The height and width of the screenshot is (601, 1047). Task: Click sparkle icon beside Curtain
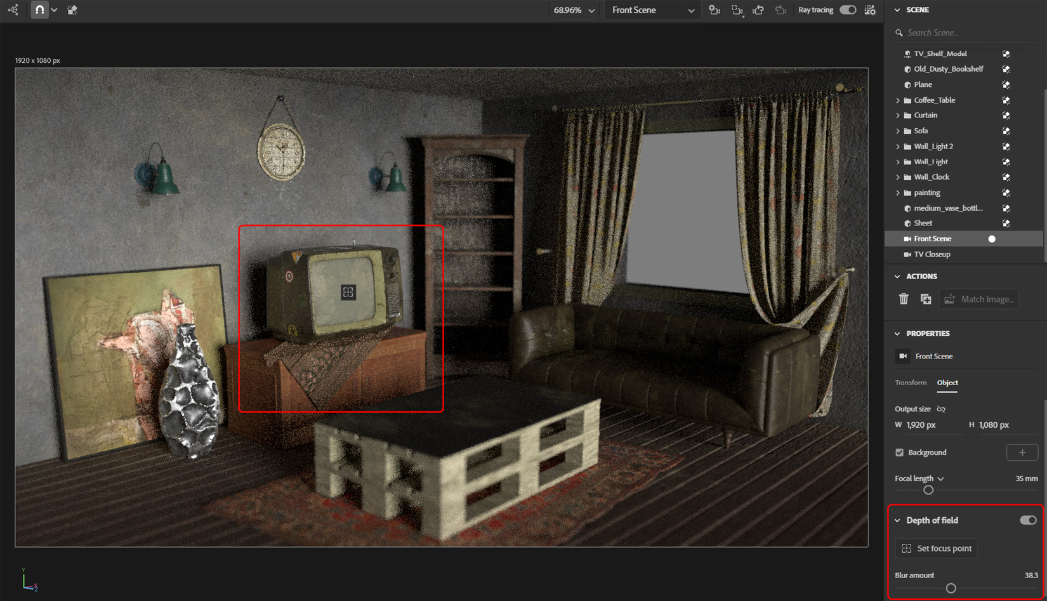coord(1006,116)
